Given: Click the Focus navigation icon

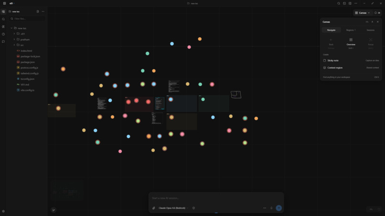Looking at the screenshot, I should coord(371,40).
